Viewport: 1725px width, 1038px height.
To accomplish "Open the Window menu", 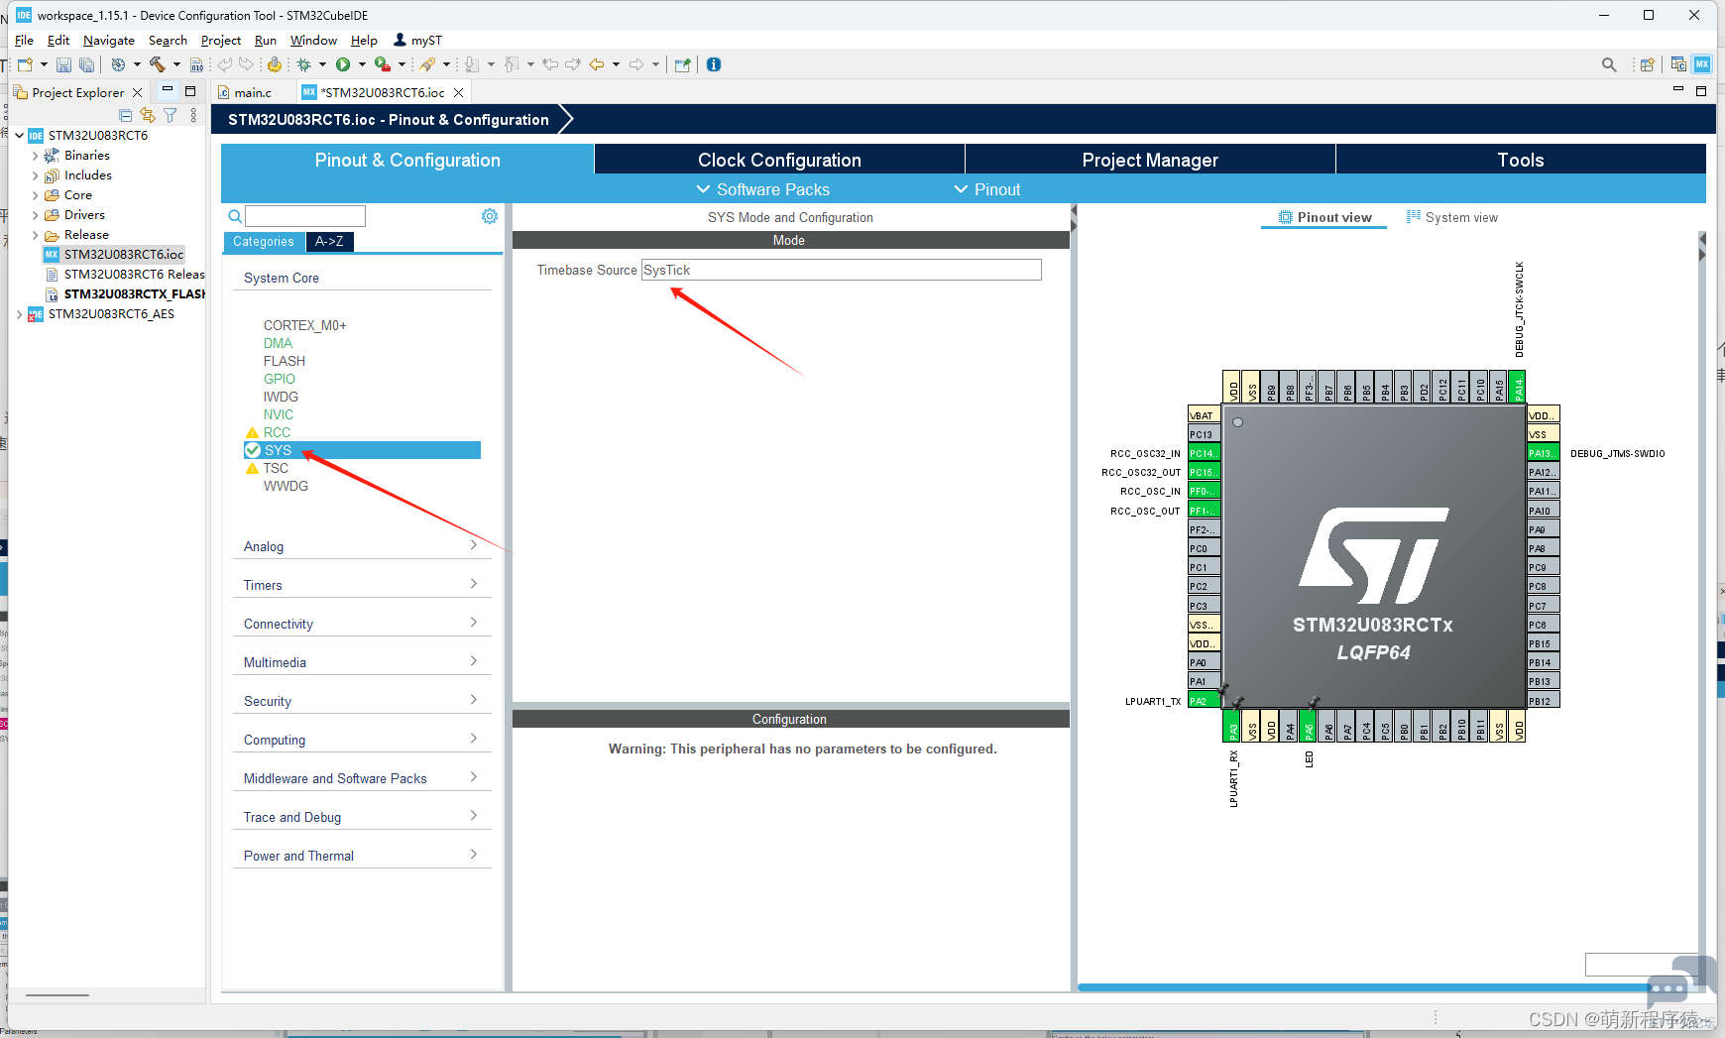I will point(313,41).
